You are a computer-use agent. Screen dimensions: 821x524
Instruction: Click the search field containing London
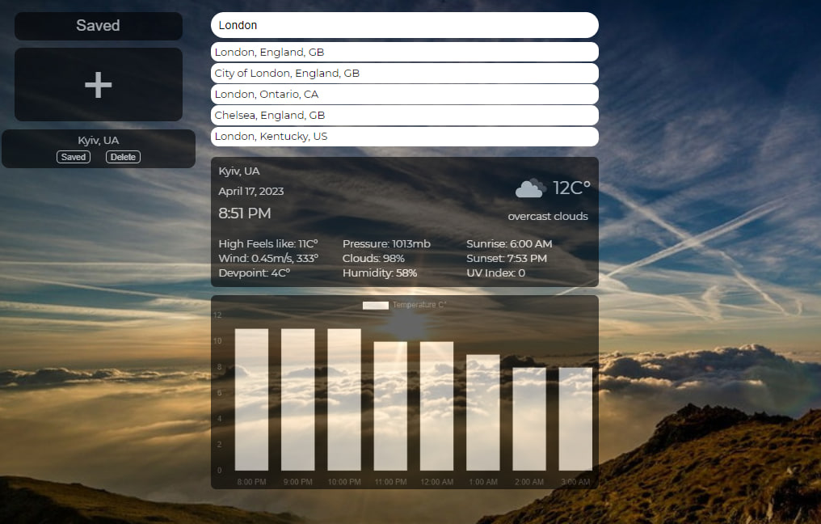[x=404, y=25]
